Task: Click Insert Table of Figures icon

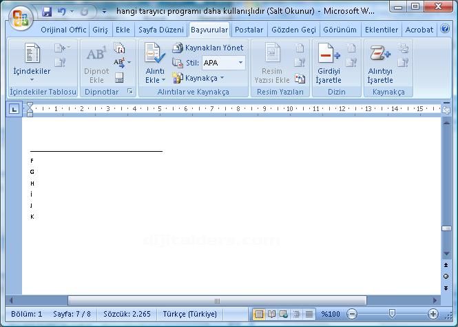Action: (x=300, y=48)
